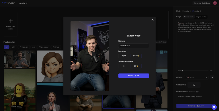Image resolution: width=219 pixels, height=111 pixels.
Task: Open Avatar 4 API Docs
Action: [x=203, y=3]
